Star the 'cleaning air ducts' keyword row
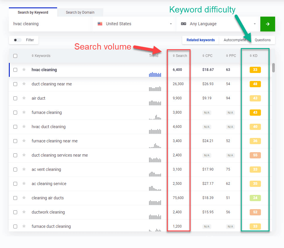The image size is (284, 248). tap(24, 198)
